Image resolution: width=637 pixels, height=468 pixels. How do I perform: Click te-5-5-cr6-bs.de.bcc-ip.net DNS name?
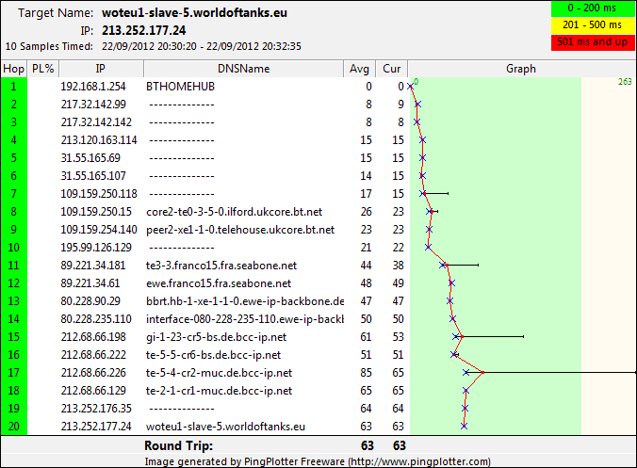pos(213,355)
